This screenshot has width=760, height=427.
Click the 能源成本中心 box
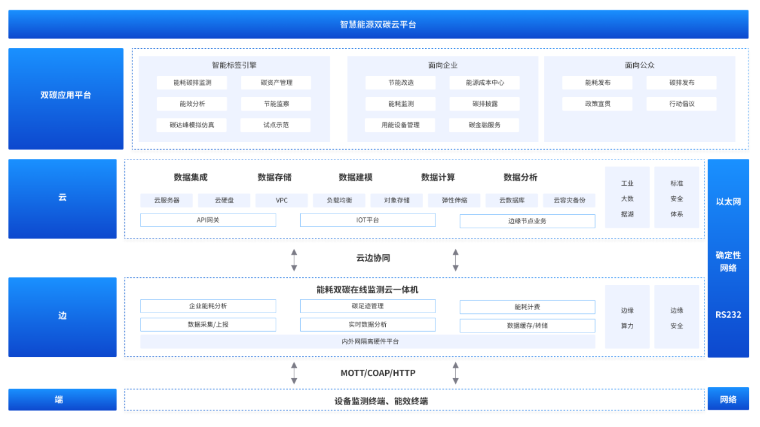tap(485, 83)
